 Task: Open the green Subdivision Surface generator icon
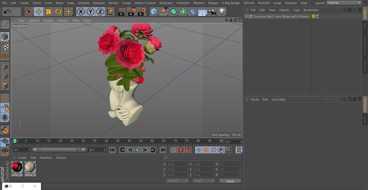coord(173,12)
